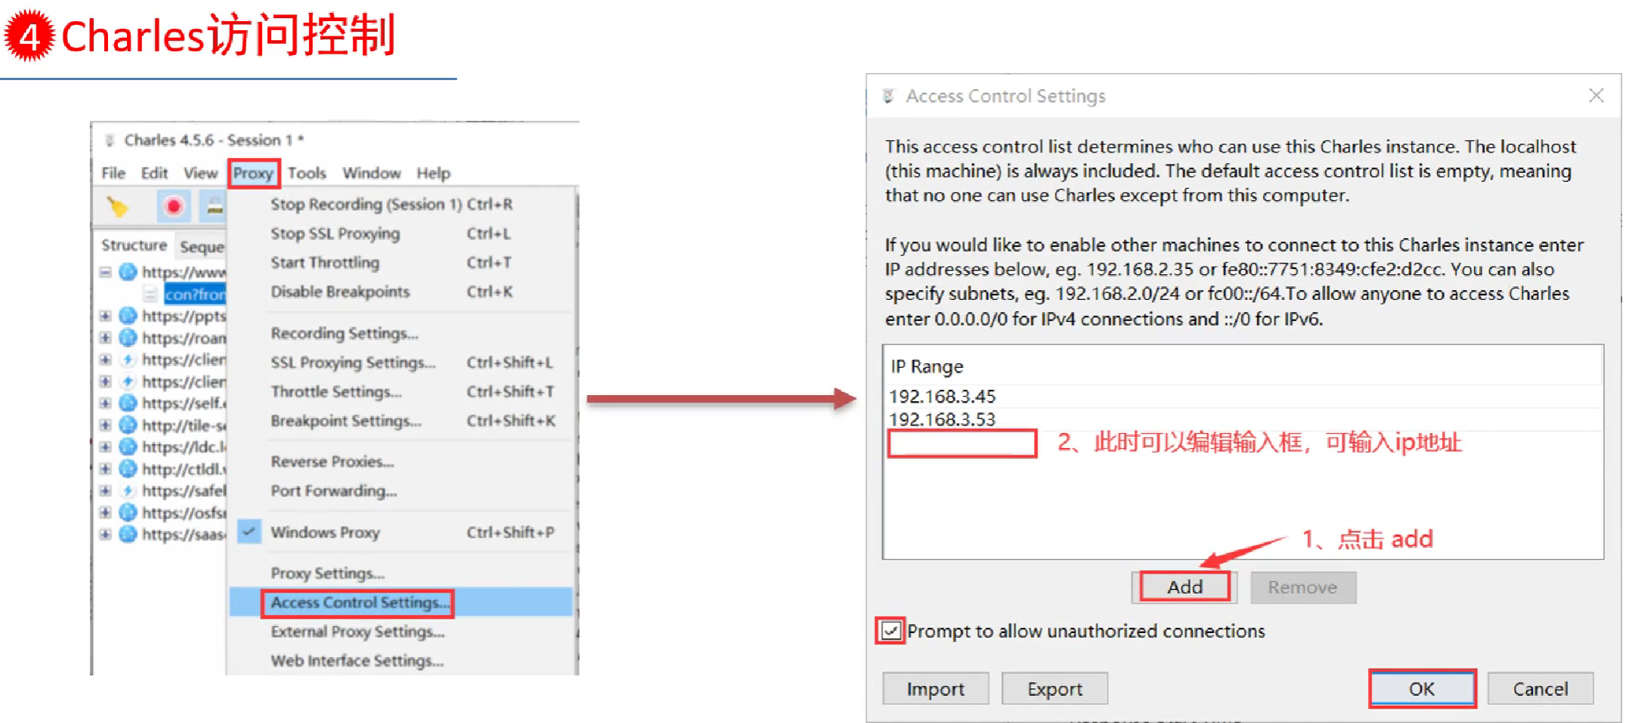1647x723 pixels.
Task: Select Disable Breakpoints menu entry
Action: click(x=401, y=292)
